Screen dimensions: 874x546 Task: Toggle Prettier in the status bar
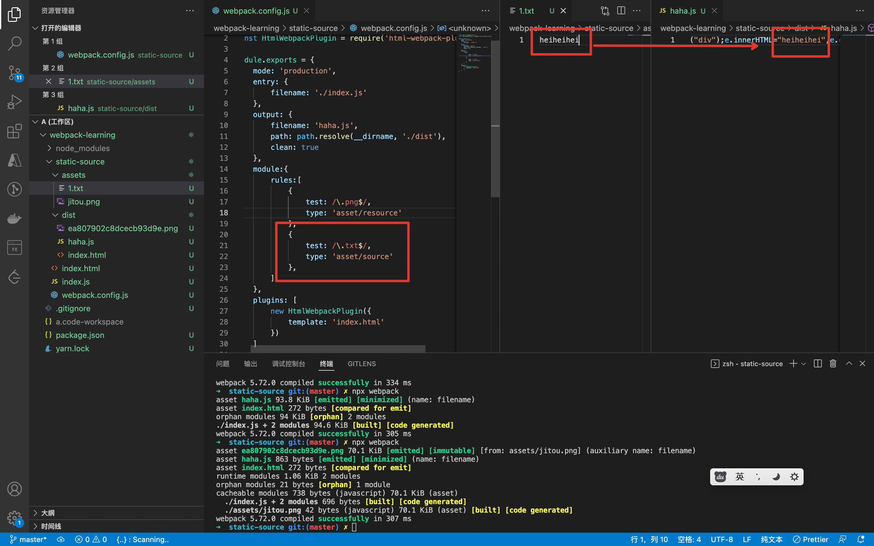pyautogui.click(x=811, y=539)
